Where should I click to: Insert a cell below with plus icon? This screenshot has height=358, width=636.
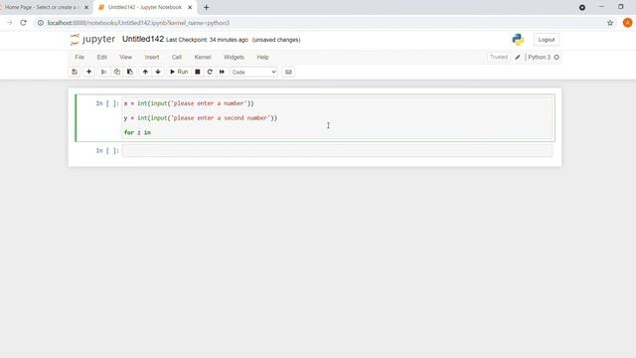(x=88, y=72)
